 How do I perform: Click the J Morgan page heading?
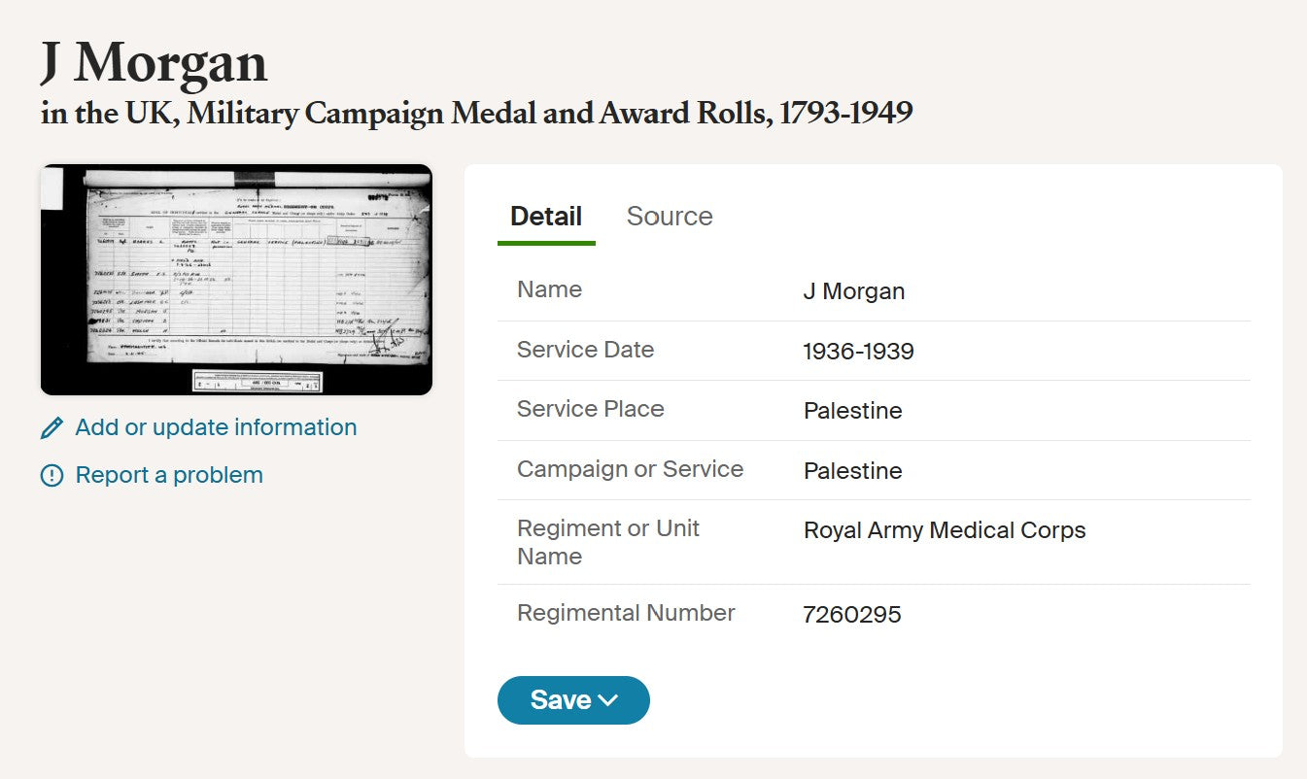tap(154, 63)
